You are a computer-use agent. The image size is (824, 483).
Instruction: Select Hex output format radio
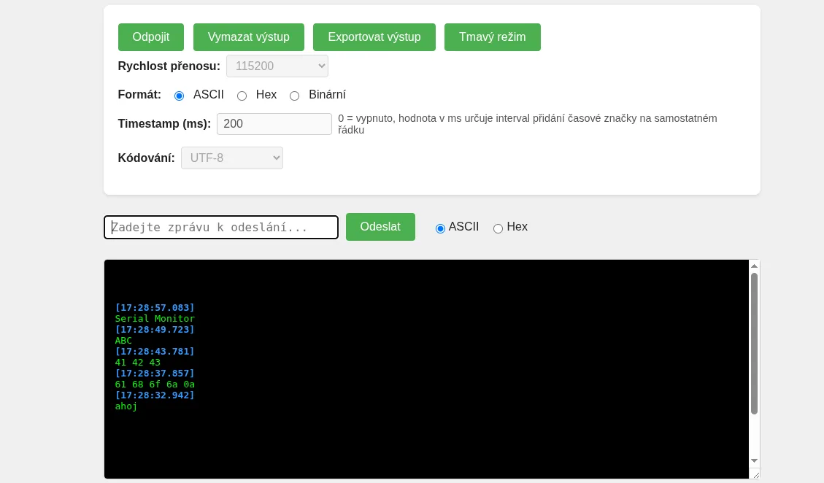coord(242,96)
